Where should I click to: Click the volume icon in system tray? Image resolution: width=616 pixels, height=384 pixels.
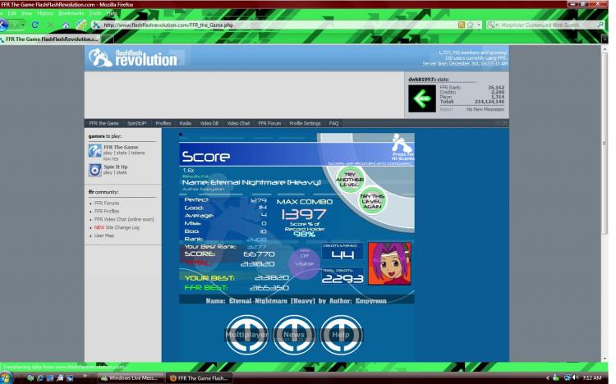pyautogui.click(x=576, y=377)
